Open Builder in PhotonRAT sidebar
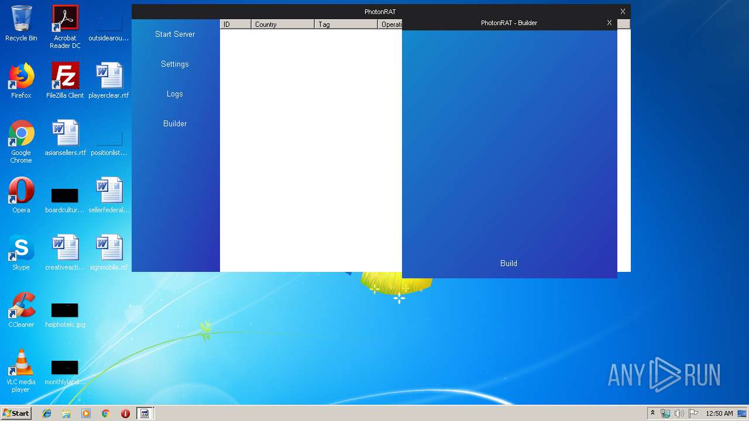 [175, 123]
